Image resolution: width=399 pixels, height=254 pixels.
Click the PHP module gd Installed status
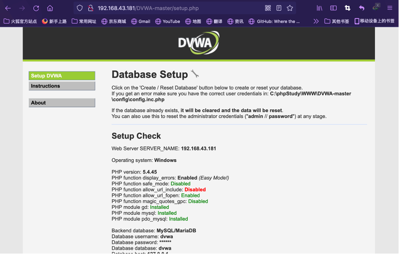click(x=159, y=207)
